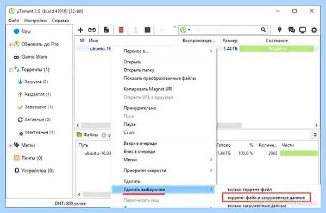Open the Перенос в... submenu

[164, 51]
